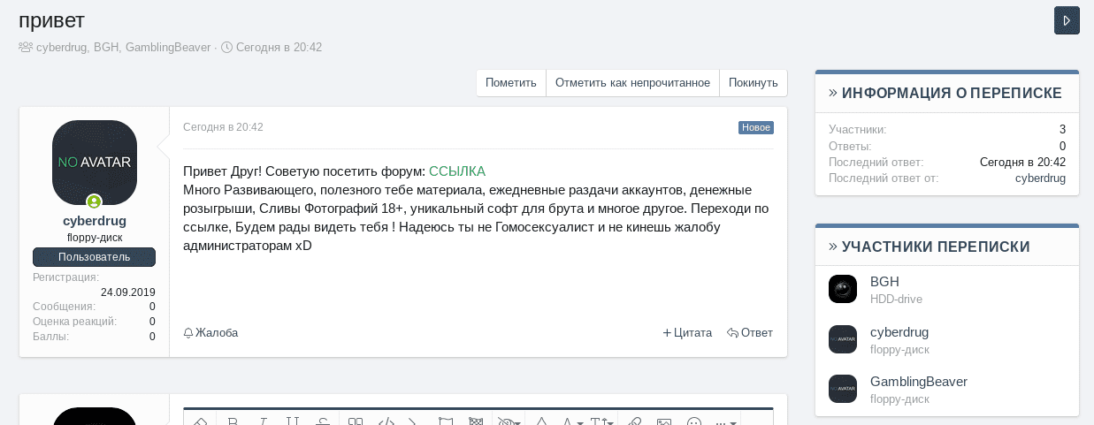Image resolution: width=1094 pixels, height=425 pixels.
Task: Collapse the ИНФОРМАЦИЯ О ПЕРЕПИСКЕ block
Action: coord(833,93)
